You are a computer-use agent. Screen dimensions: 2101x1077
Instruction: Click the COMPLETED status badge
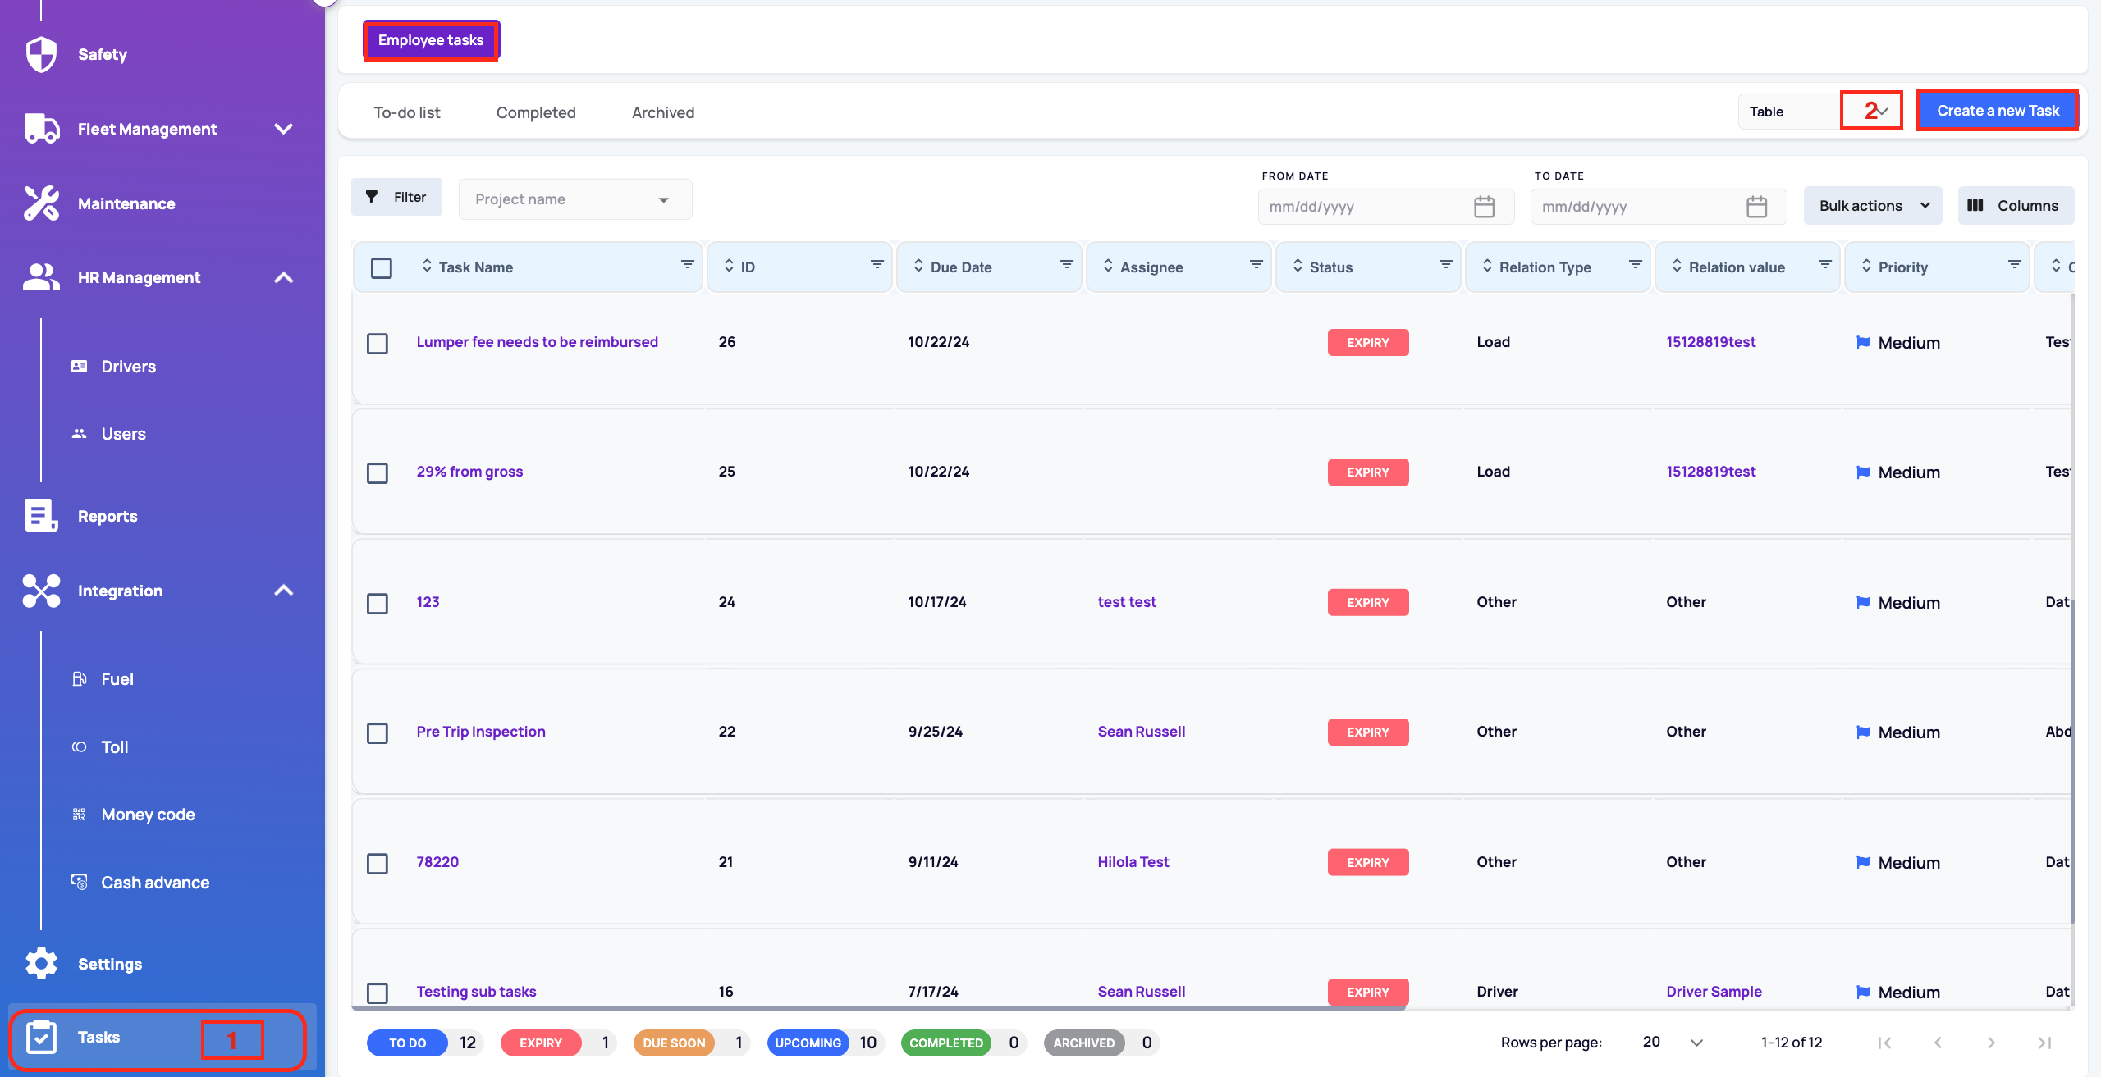point(945,1043)
